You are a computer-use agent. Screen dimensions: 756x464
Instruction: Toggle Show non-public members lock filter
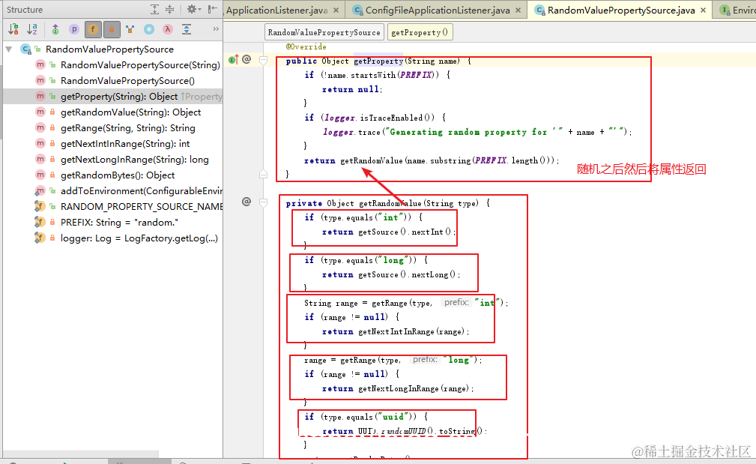112,29
